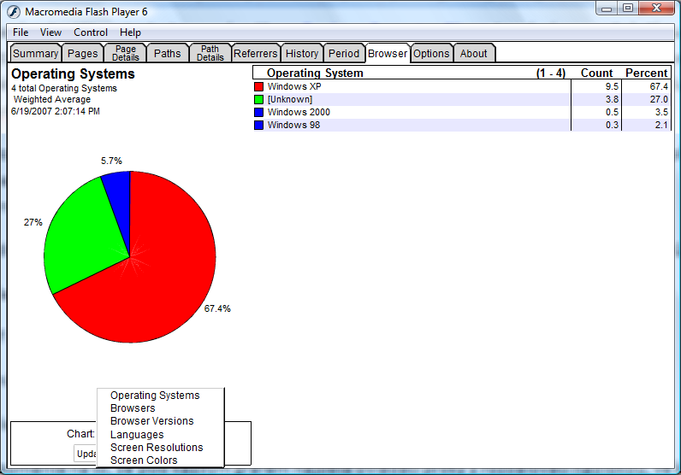
Task: Switch to the About tab
Action: point(473,53)
